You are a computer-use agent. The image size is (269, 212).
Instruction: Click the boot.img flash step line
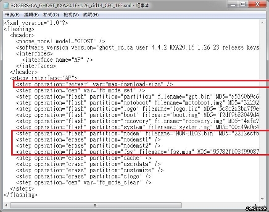click(137, 115)
